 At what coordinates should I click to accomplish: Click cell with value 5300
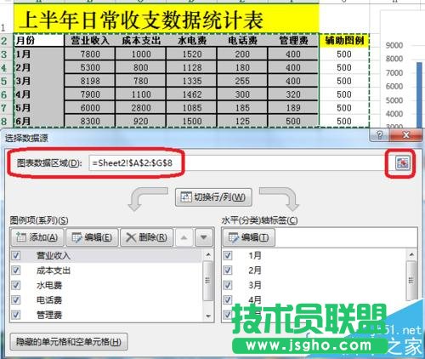(x=90, y=67)
